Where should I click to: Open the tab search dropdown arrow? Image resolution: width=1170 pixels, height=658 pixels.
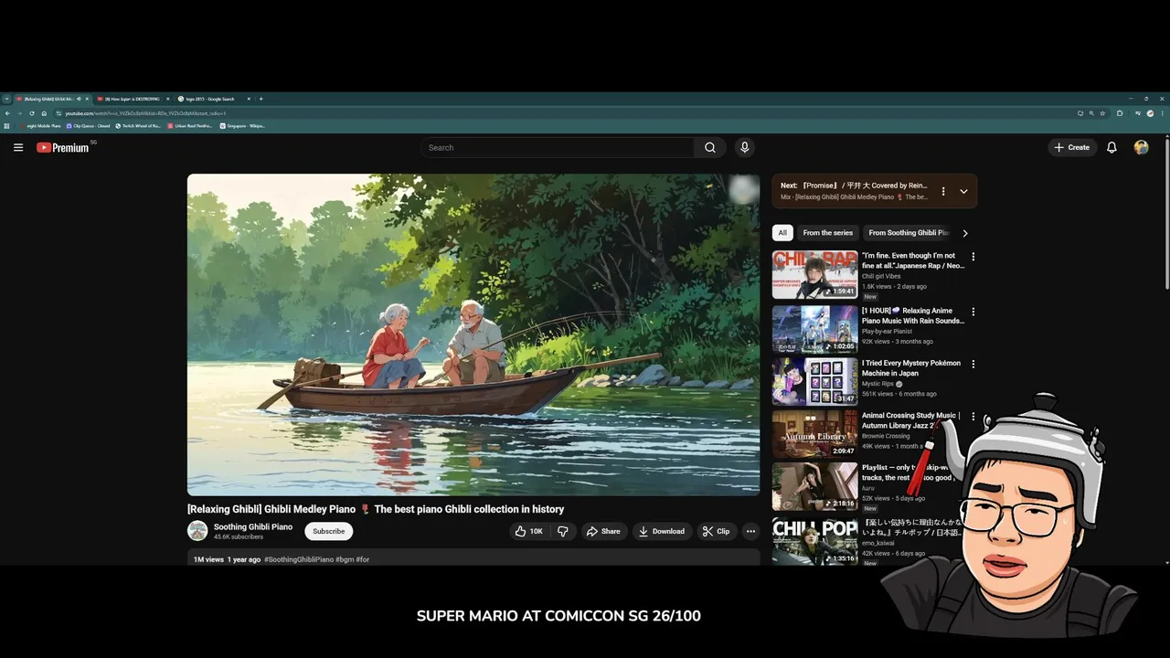pyautogui.click(x=6, y=99)
